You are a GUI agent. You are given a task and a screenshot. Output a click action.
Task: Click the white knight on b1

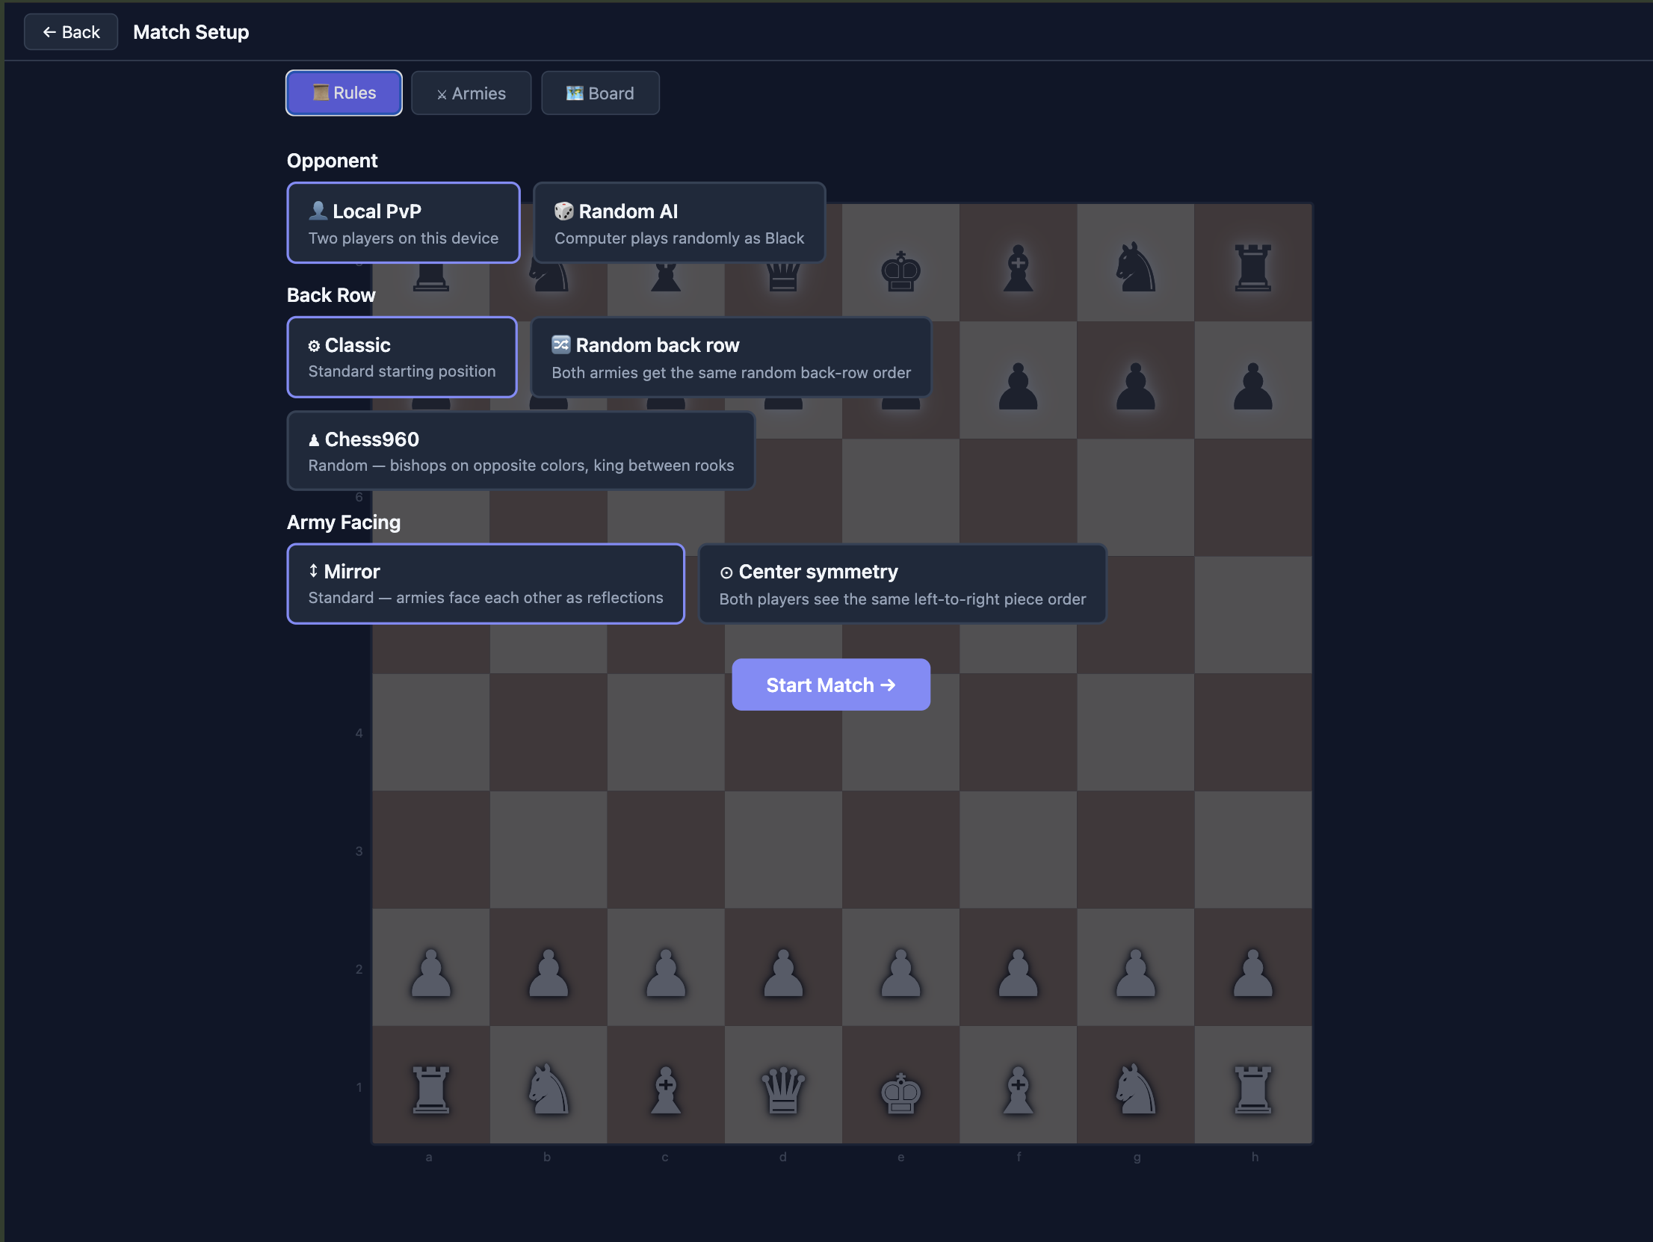(549, 1090)
